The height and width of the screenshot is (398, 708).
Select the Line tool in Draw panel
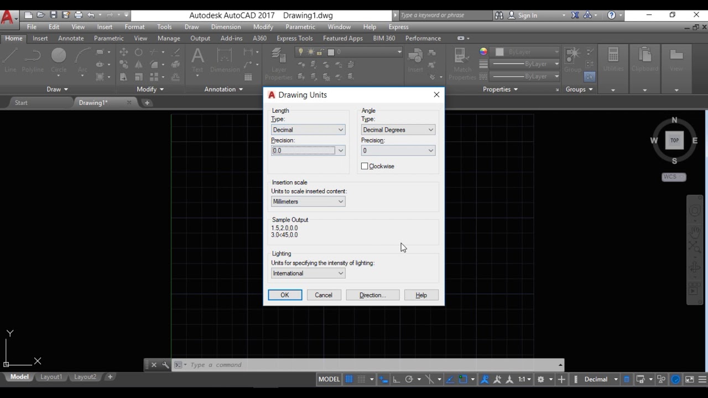pyautogui.click(x=10, y=60)
